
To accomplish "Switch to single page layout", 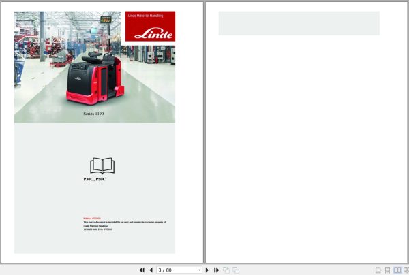I will [378, 270].
